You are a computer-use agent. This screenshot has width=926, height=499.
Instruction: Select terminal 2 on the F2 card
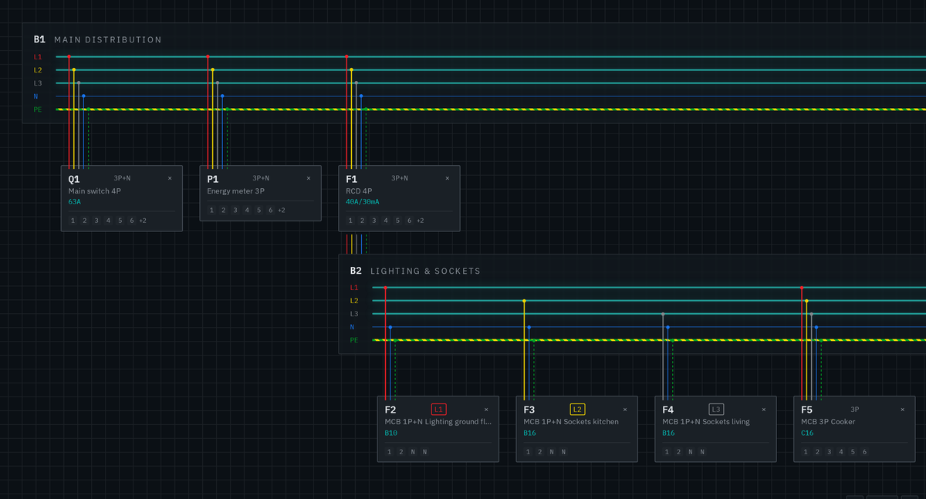pyautogui.click(x=401, y=452)
